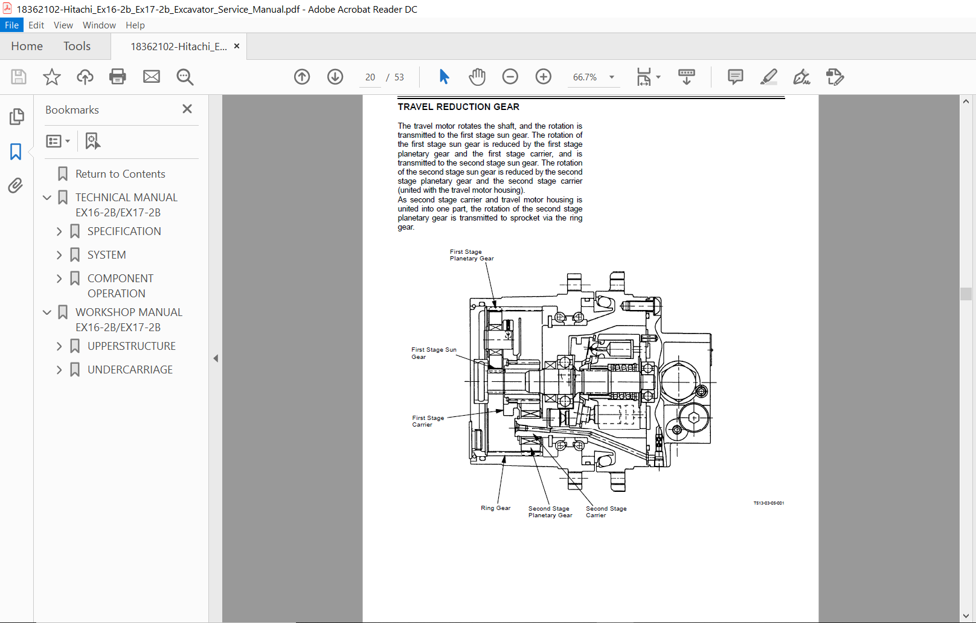Send file by email envelope icon
Viewport: 976px width, 623px height.
coord(152,77)
